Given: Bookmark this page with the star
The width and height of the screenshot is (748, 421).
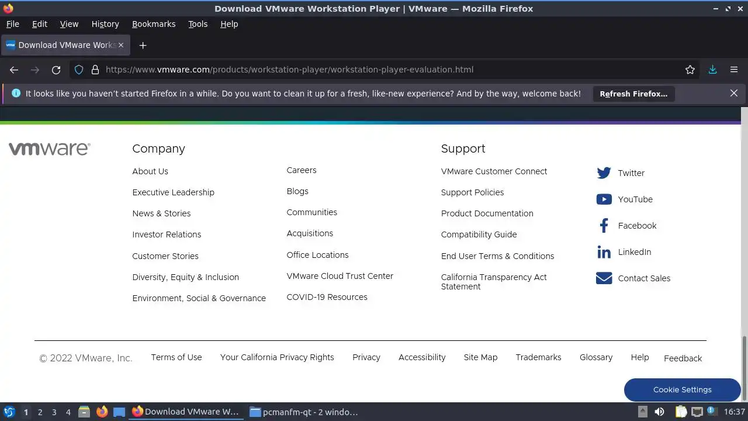Looking at the screenshot, I should [690, 70].
